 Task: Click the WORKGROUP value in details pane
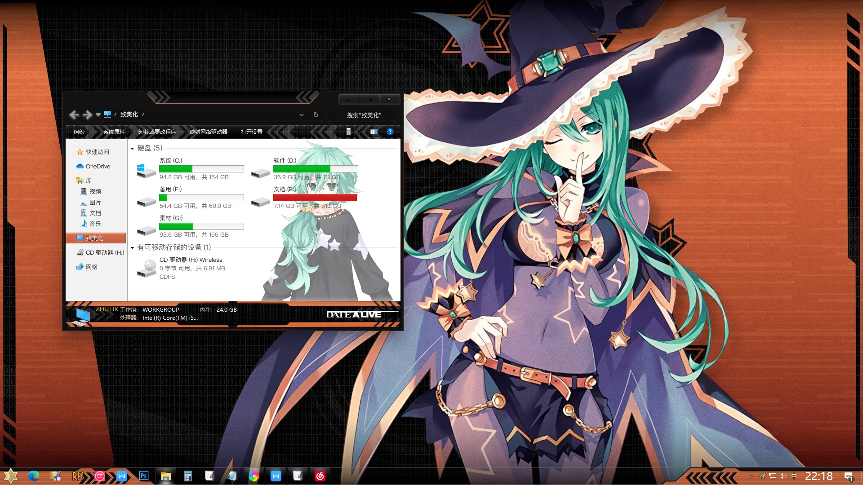160,309
